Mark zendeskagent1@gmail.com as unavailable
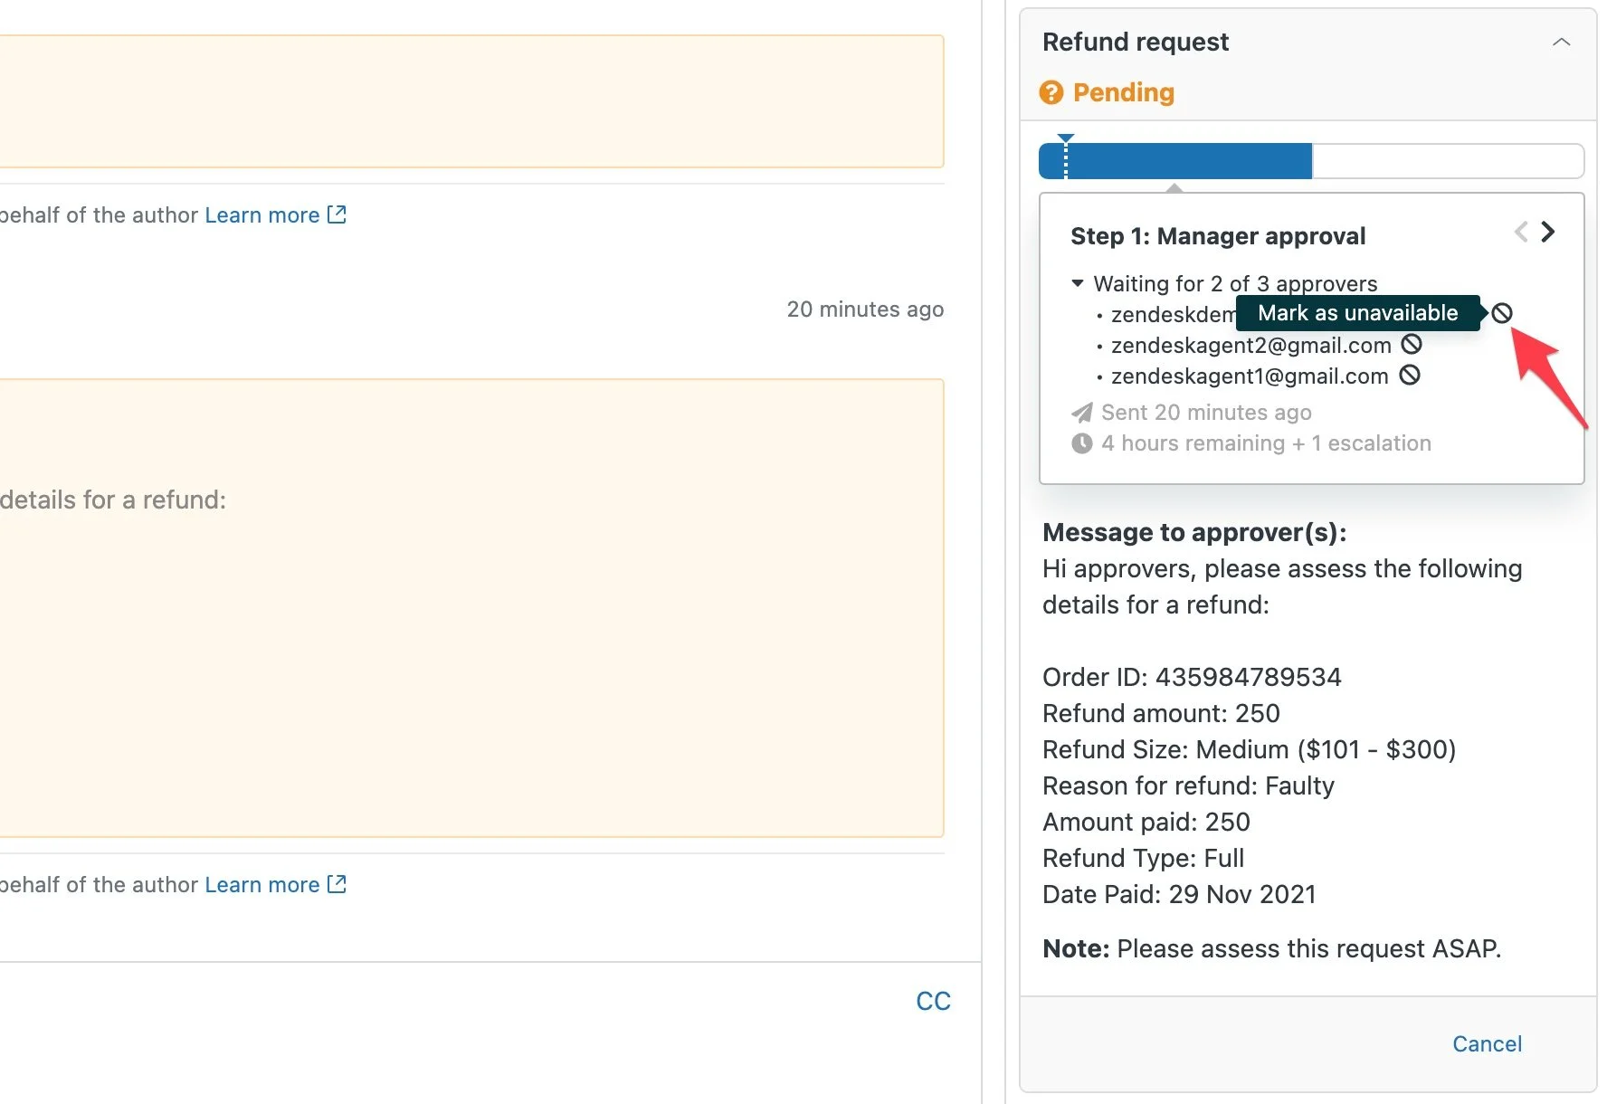Viewport: 1607px width, 1104px height. [1410, 375]
